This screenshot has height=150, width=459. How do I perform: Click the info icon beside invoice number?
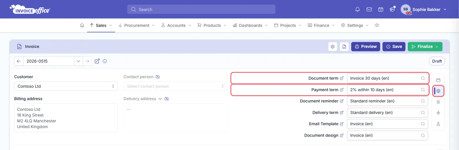105,61
